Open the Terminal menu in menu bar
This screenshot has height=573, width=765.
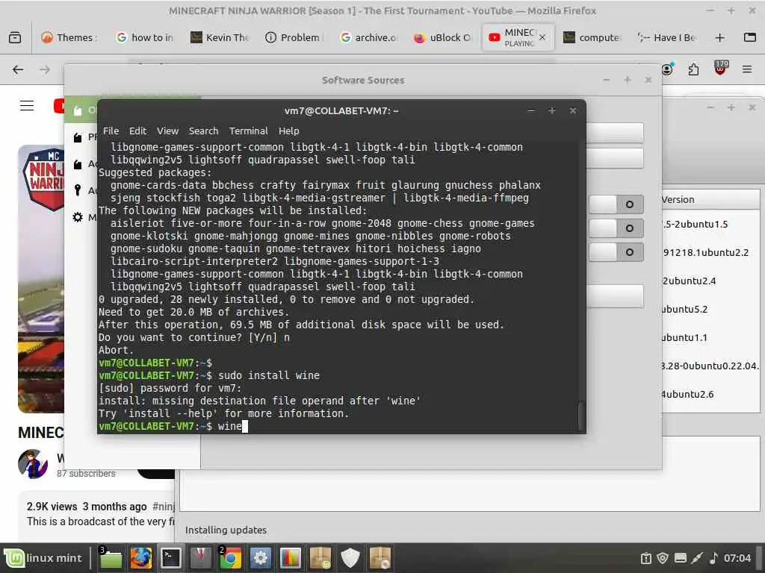click(x=248, y=131)
